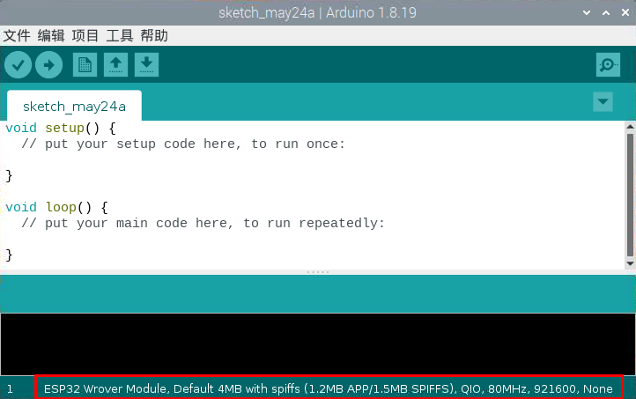Open the 工具 menu
This screenshot has height=399, width=636.
coord(120,36)
